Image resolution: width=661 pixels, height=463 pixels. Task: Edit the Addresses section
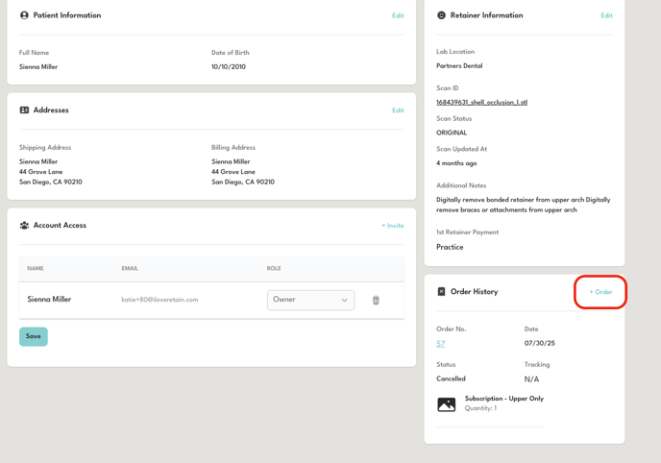point(398,110)
